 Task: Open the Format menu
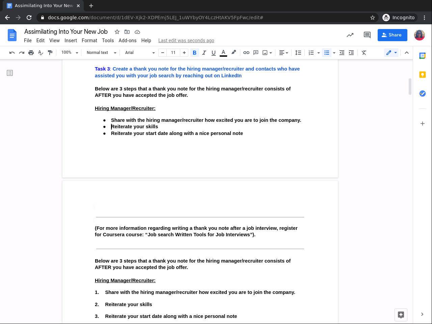89,40
